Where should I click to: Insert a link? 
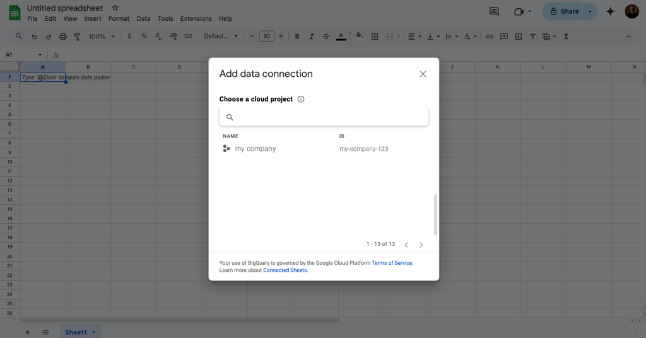[490, 37]
